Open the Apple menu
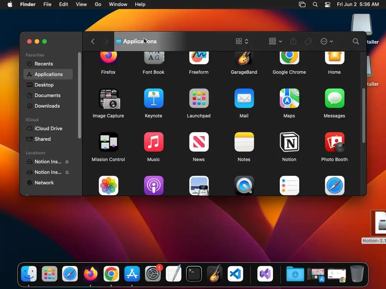 pos(10,5)
